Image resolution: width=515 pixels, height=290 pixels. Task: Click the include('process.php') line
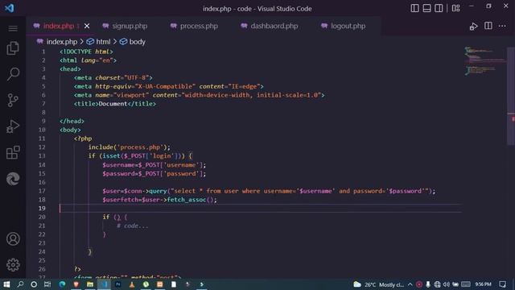pos(130,147)
